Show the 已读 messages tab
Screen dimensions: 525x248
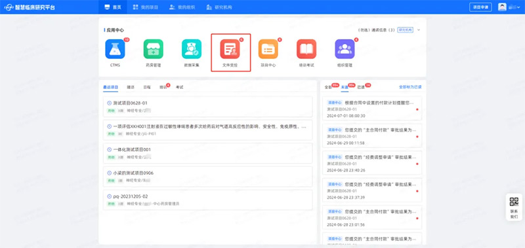(360, 87)
